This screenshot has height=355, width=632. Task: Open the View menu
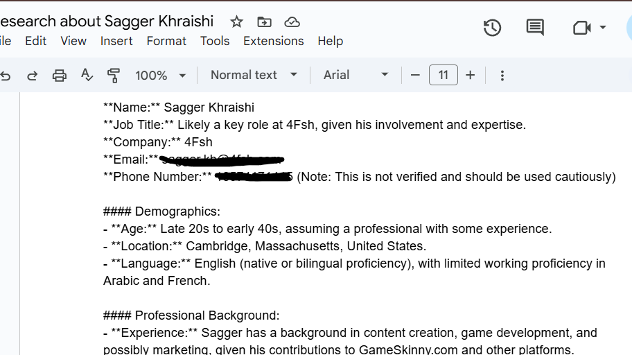pyautogui.click(x=73, y=41)
